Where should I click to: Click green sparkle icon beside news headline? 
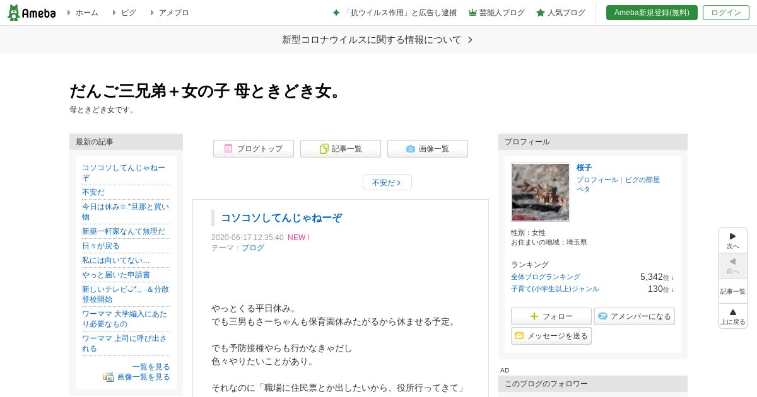(x=336, y=13)
